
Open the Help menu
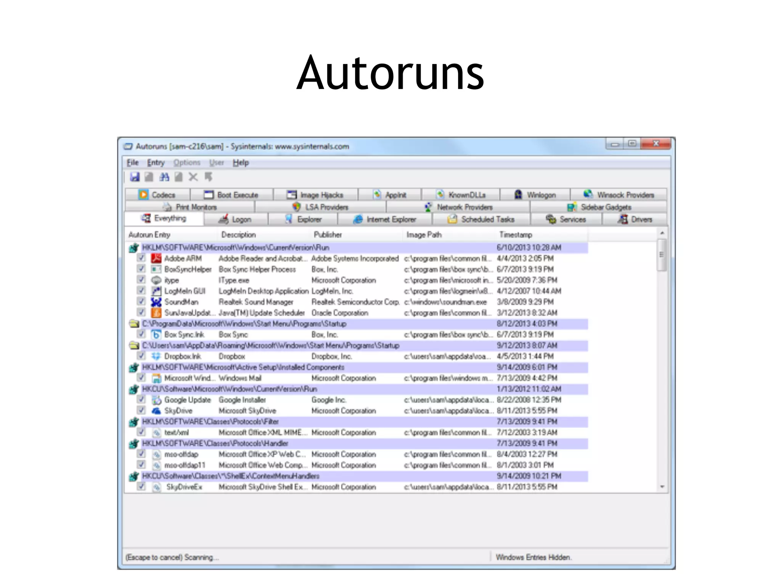241,163
